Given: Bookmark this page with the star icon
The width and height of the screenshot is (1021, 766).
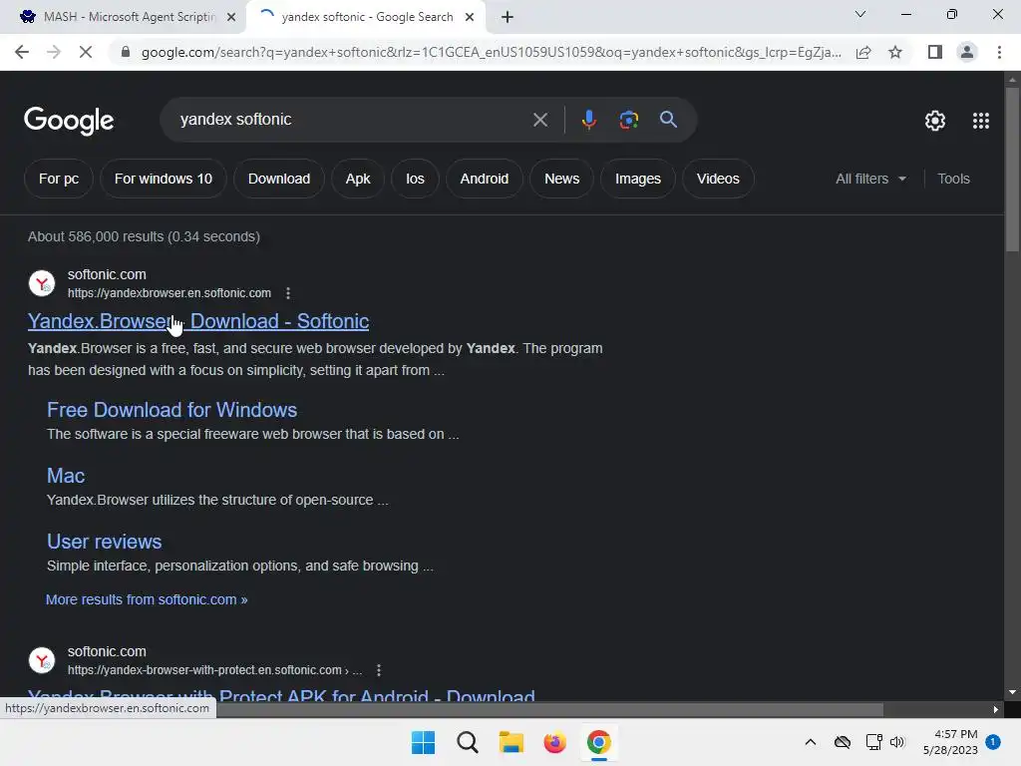Looking at the screenshot, I should coord(895,52).
